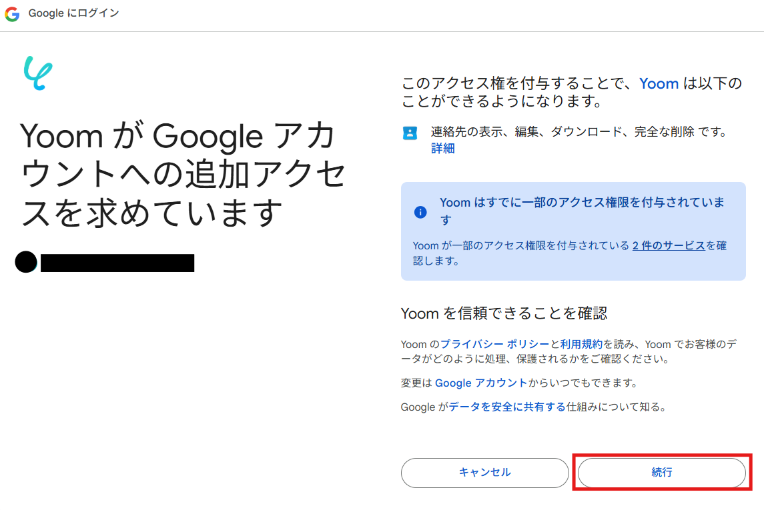The width and height of the screenshot is (764, 510).
Task: Open the 詳細 details link
Action: tap(442, 149)
